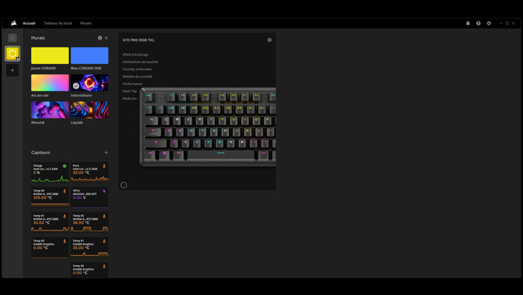This screenshot has height=295, width=523.
Task: Click the Corsair sail logo
Action: 14,23
